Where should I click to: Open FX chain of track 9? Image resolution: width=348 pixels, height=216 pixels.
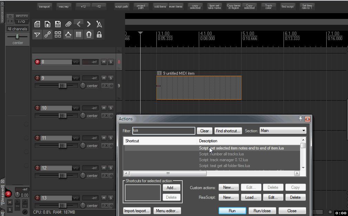click(105, 85)
